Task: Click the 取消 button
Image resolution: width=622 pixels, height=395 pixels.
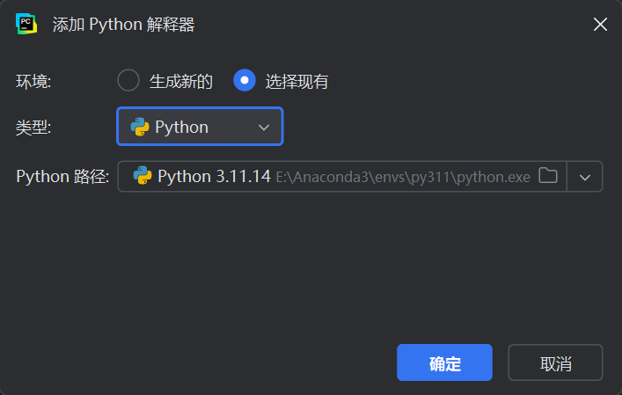Action: pos(555,362)
